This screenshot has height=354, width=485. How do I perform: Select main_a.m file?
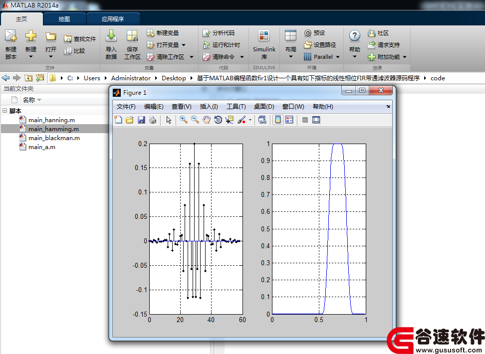pos(42,147)
